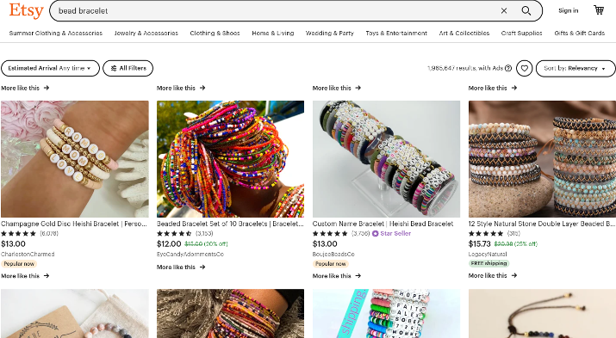Save search with the heart icon

[x=524, y=68]
